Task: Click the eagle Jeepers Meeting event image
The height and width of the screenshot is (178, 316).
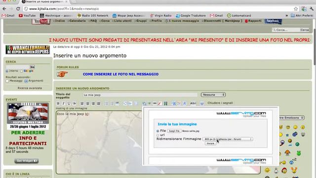Action: [x=28, y=116]
